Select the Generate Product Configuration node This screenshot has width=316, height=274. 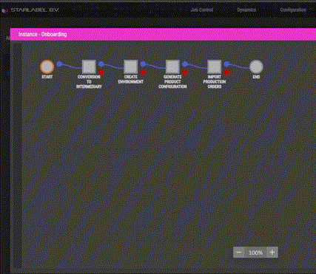(172, 66)
